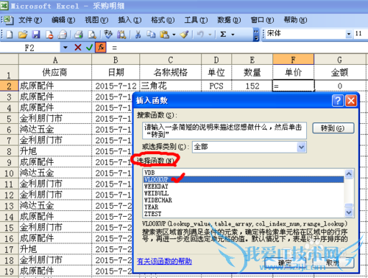Open the Name Box dropdown arrow
Viewport: 368px width, 278px height.
[66, 47]
